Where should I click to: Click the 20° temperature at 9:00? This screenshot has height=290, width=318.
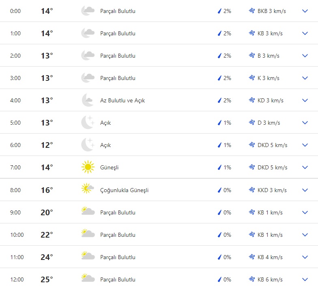tap(47, 212)
